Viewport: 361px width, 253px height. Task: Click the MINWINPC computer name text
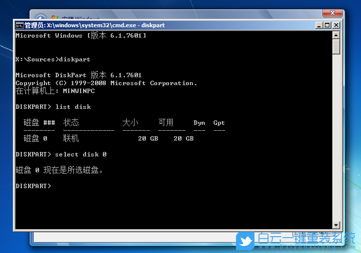coord(79,91)
